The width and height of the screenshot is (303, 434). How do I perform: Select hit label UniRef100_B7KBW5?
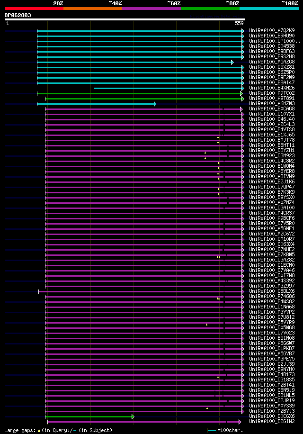pyautogui.click(x=272, y=254)
